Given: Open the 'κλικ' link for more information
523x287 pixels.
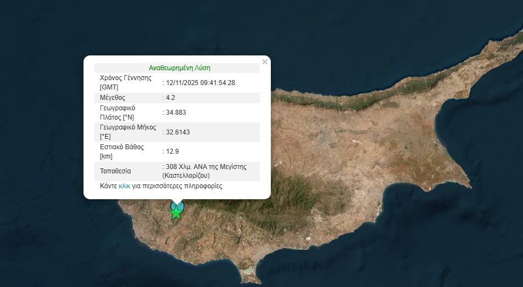Looking at the screenshot, I should (x=124, y=186).
